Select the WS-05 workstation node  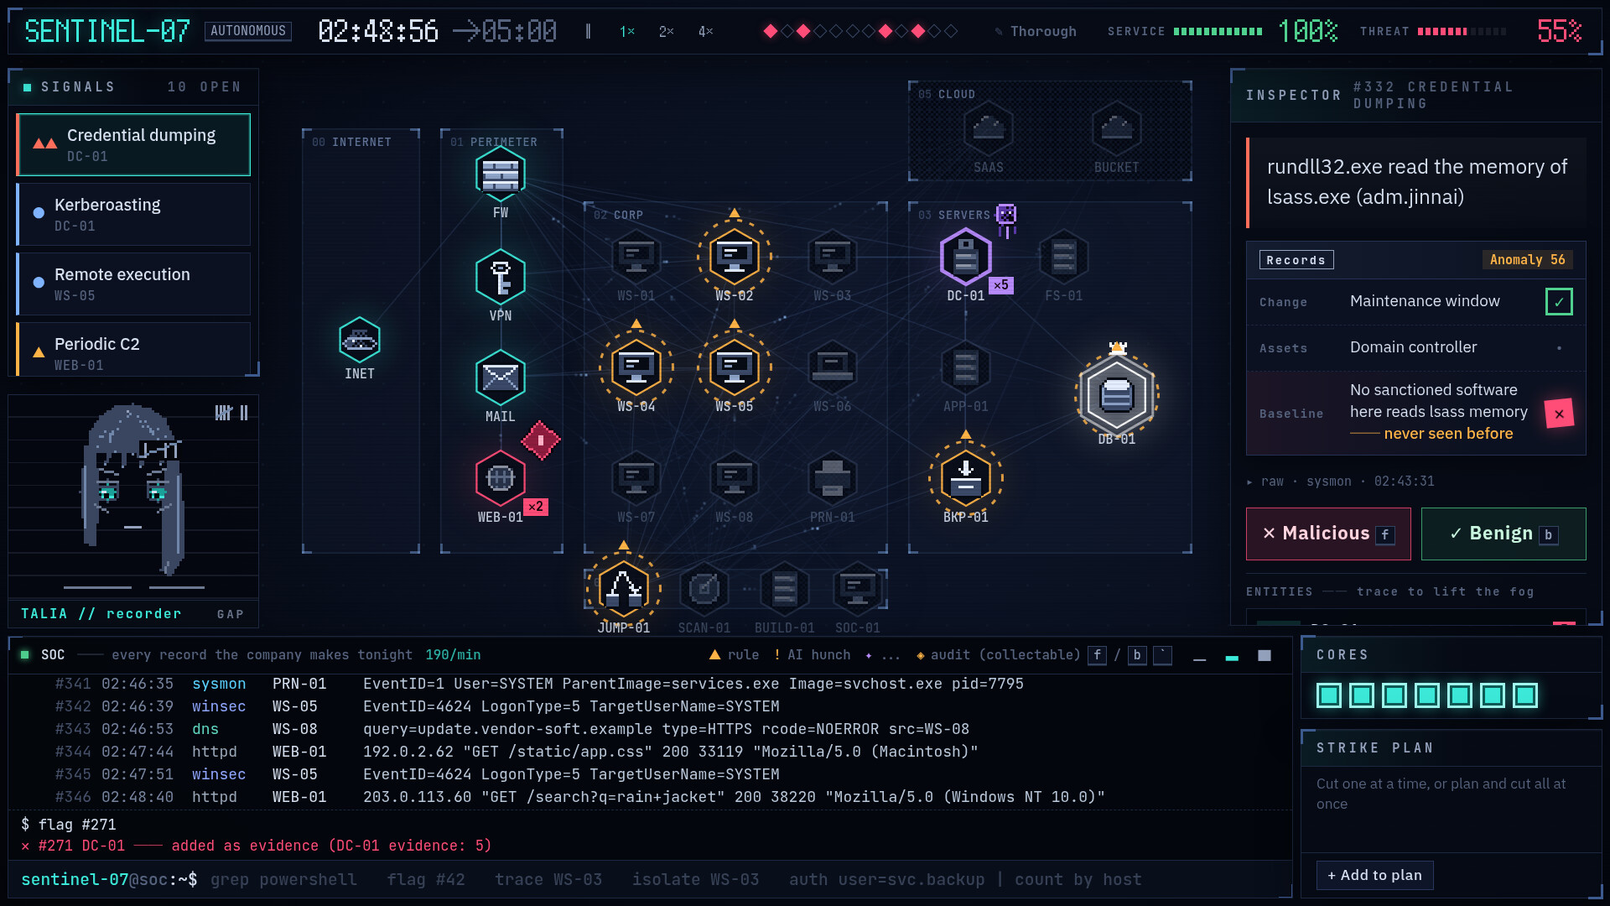pyautogui.click(x=735, y=367)
